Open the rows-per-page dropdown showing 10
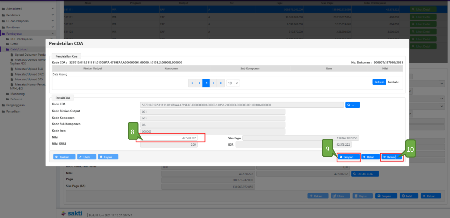Viewport: 450px width, 218px height. point(233,83)
